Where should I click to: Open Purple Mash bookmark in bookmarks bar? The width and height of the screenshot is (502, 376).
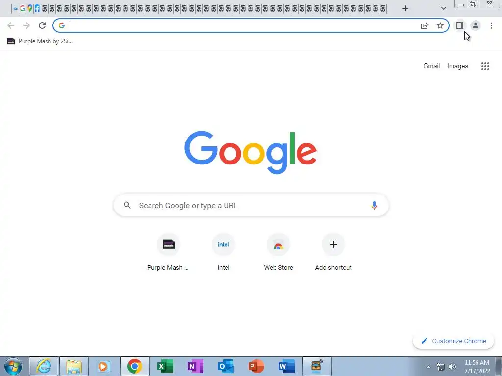[40, 41]
